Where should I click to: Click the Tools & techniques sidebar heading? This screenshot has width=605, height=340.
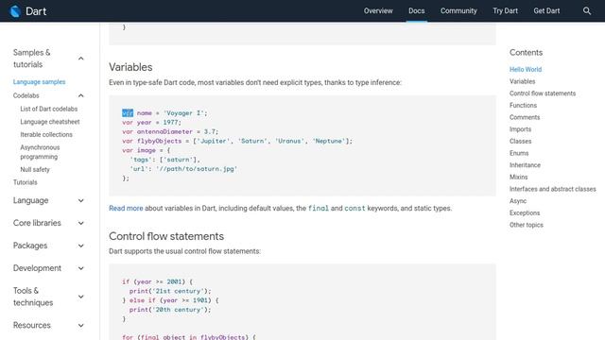(x=33, y=297)
